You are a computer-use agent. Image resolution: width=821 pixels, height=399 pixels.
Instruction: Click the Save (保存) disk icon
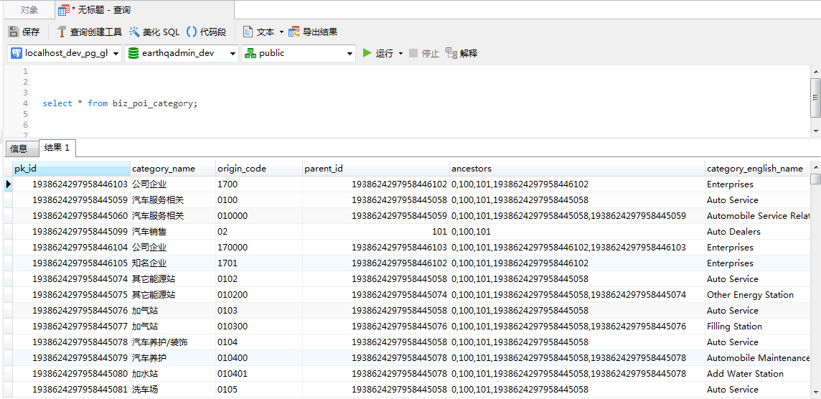click(x=14, y=32)
